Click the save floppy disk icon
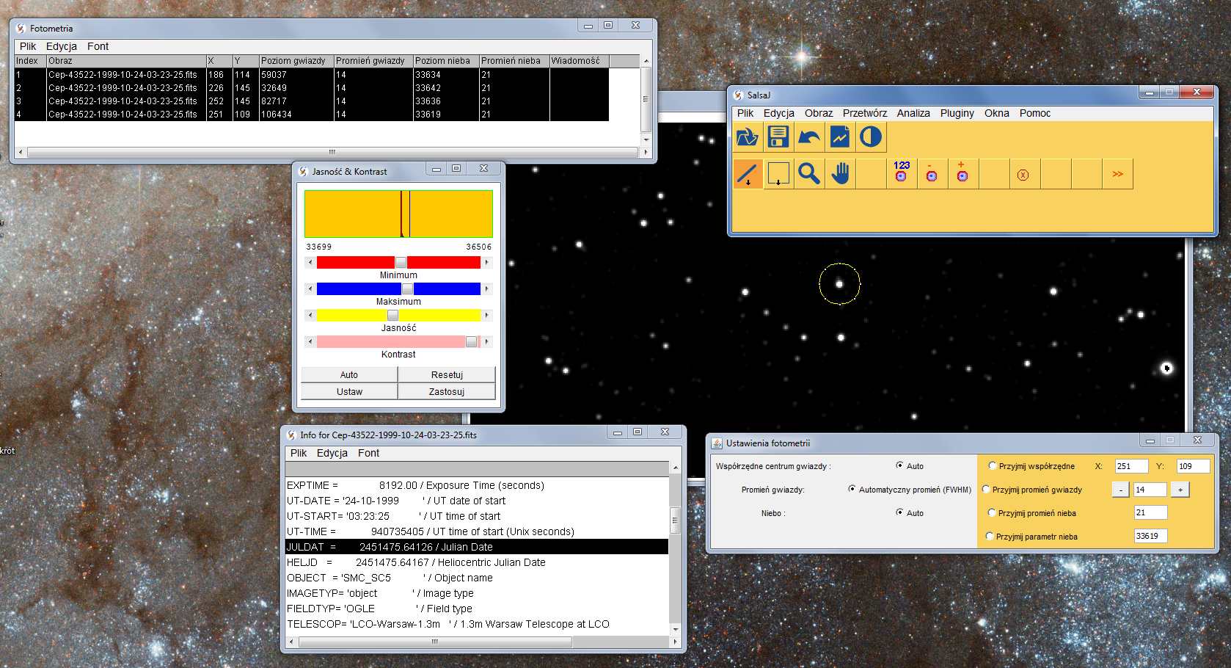 click(x=778, y=137)
